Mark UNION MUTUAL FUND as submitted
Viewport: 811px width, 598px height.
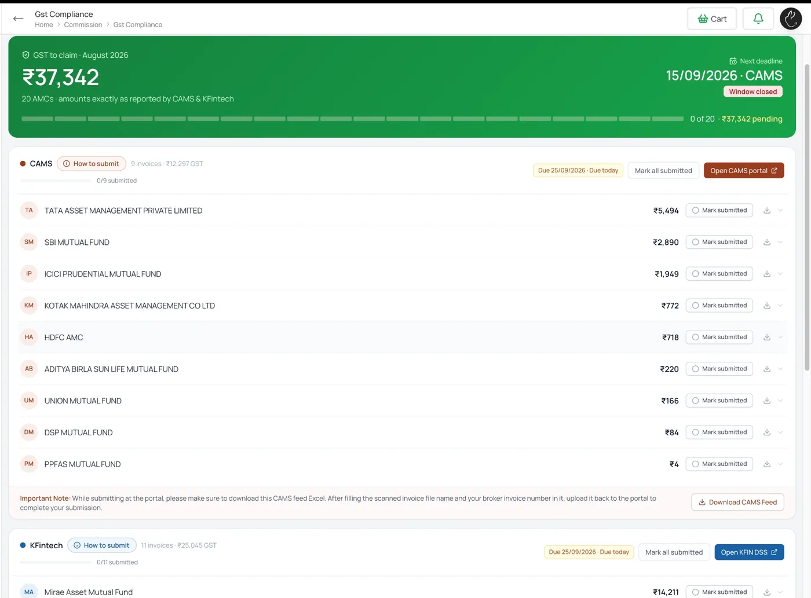pos(719,401)
